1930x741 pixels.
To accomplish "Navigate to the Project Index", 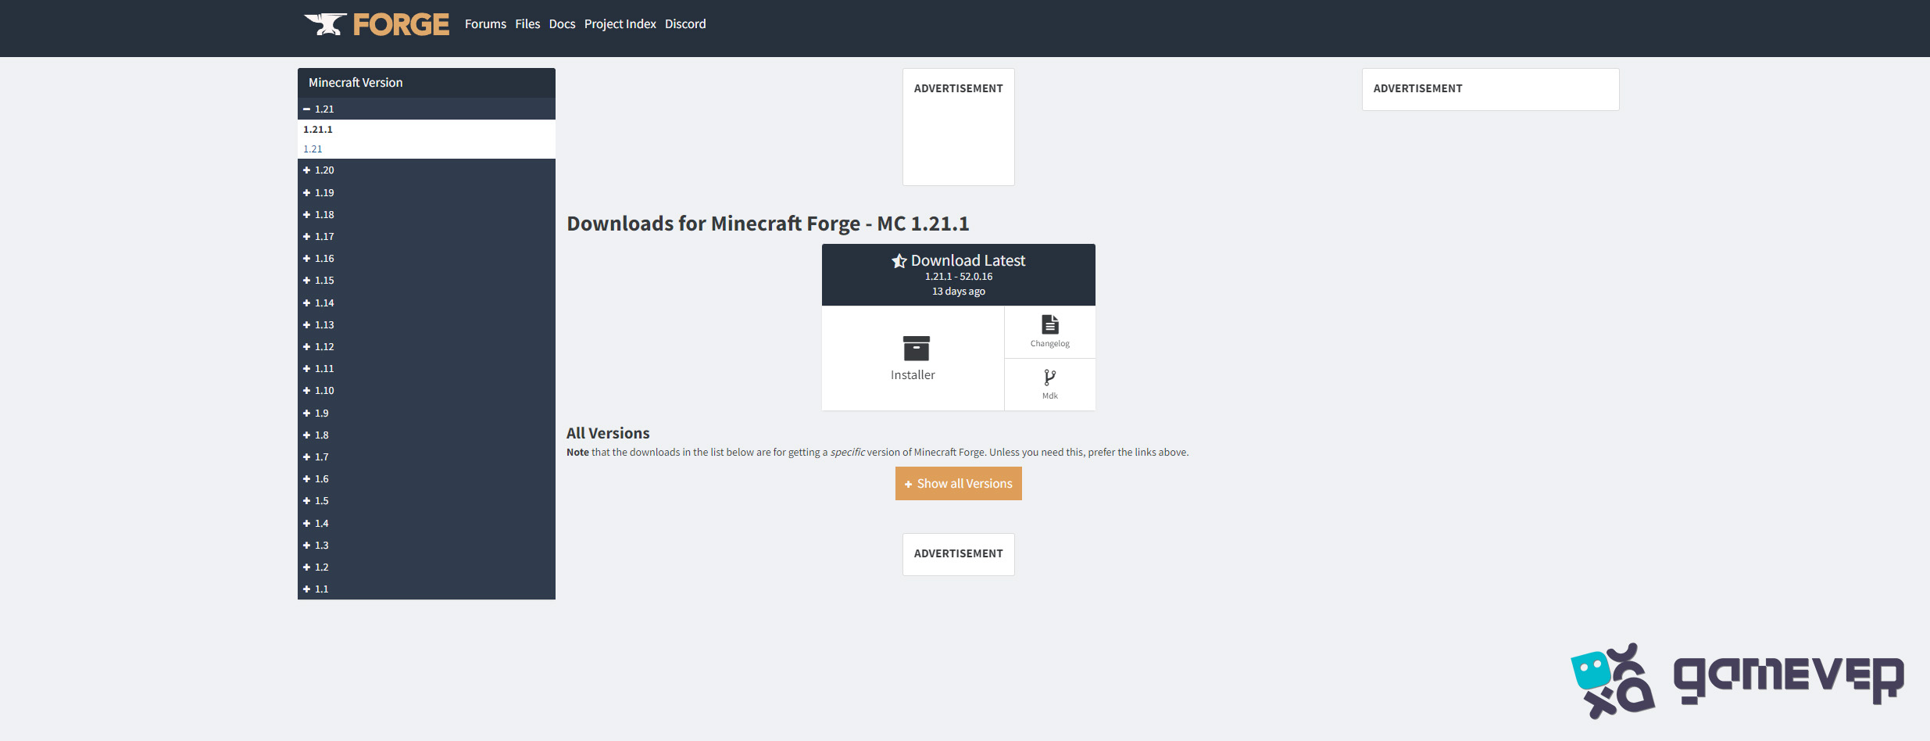I will 620,23.
